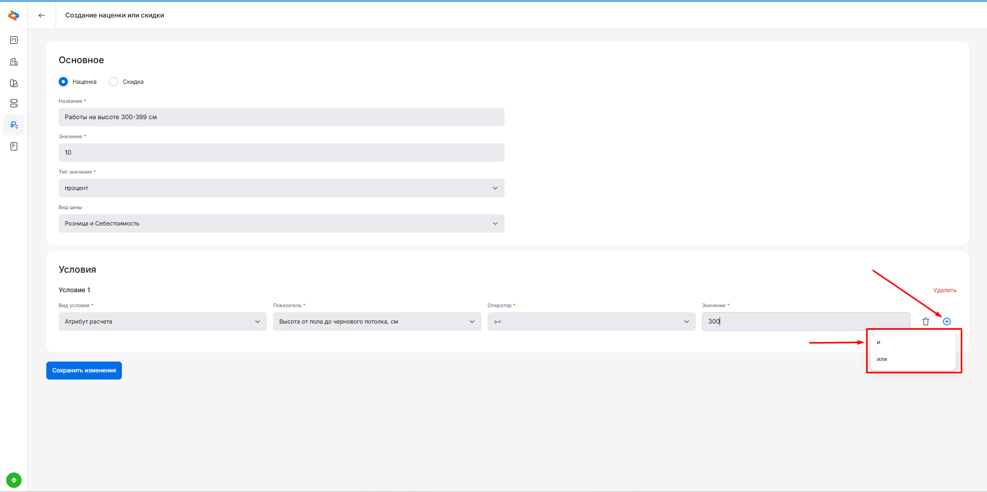Click the blue plus add-condition icon
Image resolution: width=987 pixels, height=492 pixels.
point(947,321)
